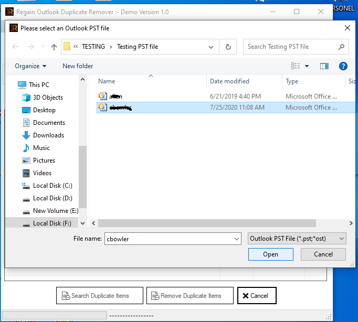The height and width of the screenshot is (322, 358).
Task: Open the recent locations chevron
Action: pyautogui.click(x=43, y=47)
